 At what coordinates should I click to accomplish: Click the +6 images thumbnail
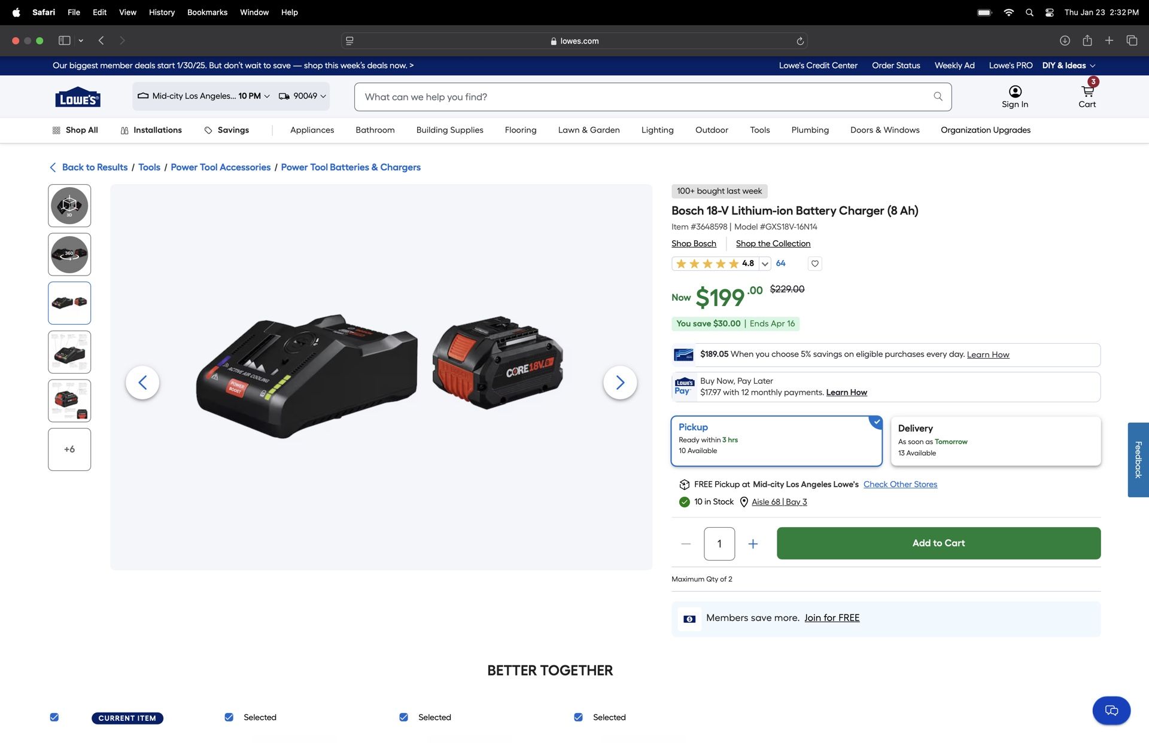click(x=69, y=449)
